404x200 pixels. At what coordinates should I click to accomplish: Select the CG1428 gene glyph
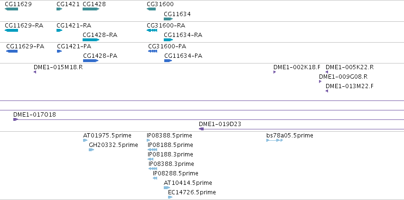(91, 9)
